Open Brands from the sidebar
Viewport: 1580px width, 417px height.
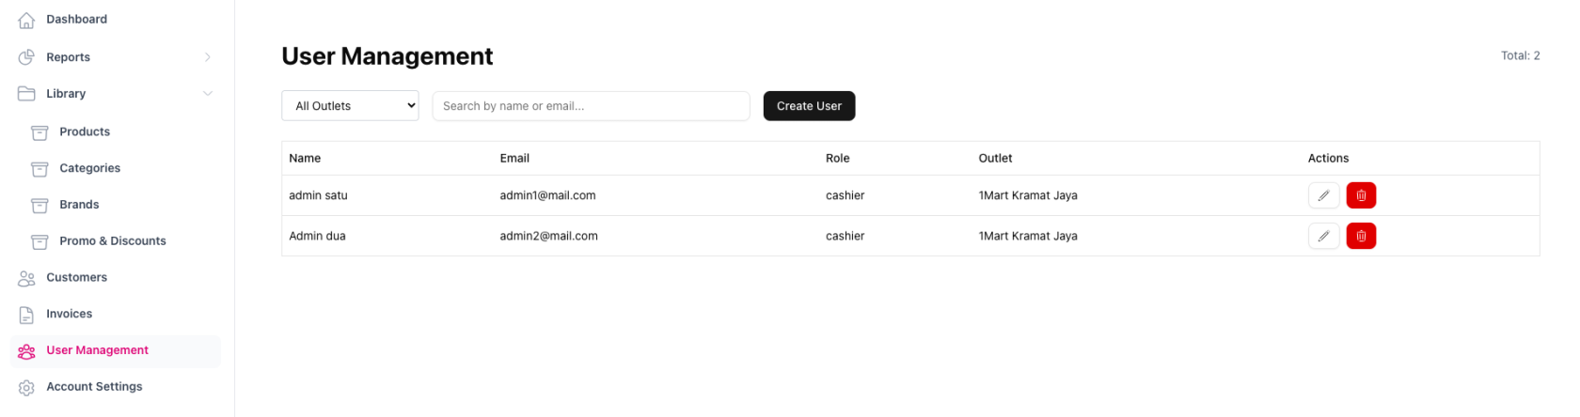coord(79,205)
